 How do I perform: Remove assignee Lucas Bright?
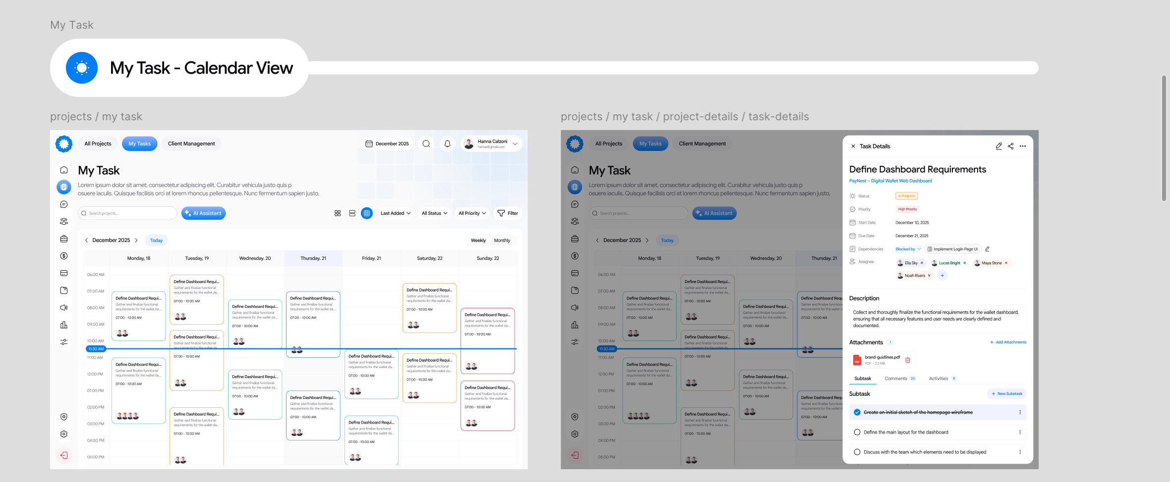coord(964,263)
